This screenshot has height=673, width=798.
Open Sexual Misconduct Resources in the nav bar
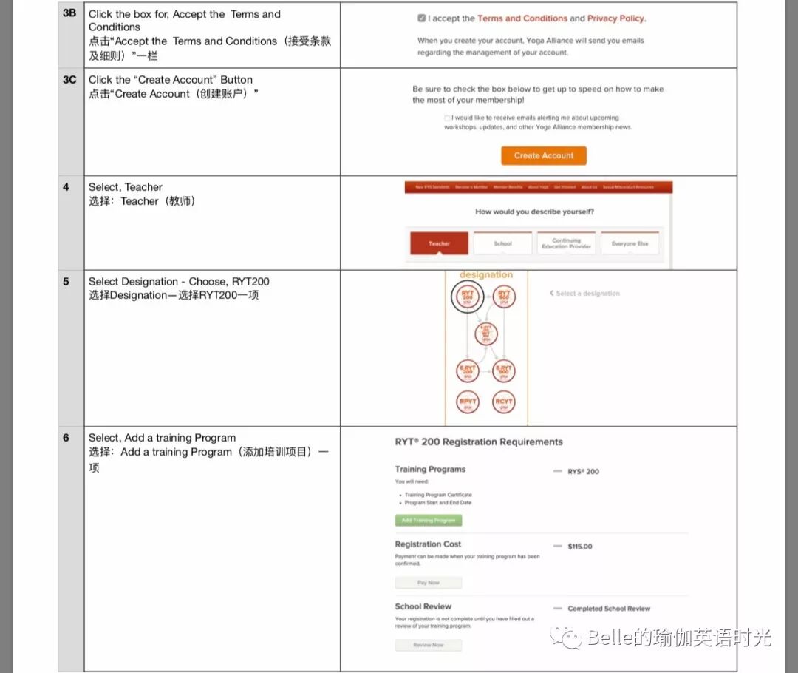coord(628,187)
